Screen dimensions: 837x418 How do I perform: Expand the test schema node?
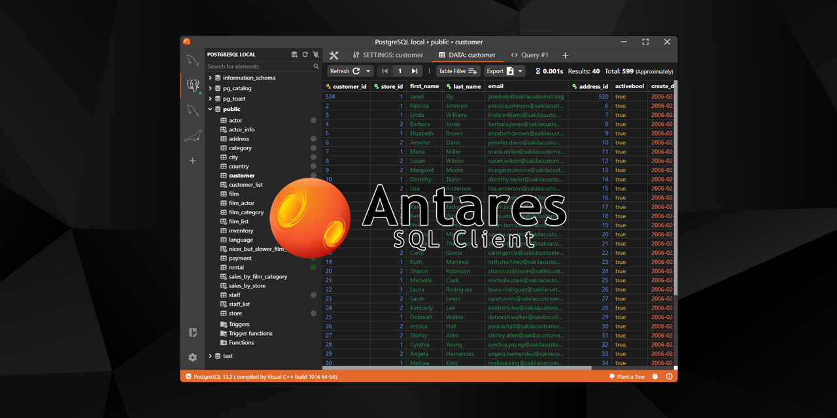[210, 356]
